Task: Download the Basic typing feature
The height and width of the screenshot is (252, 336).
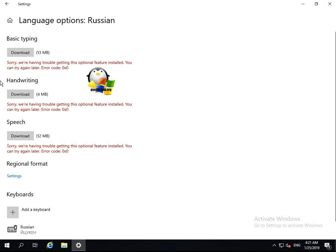Action: click(20, 52)
